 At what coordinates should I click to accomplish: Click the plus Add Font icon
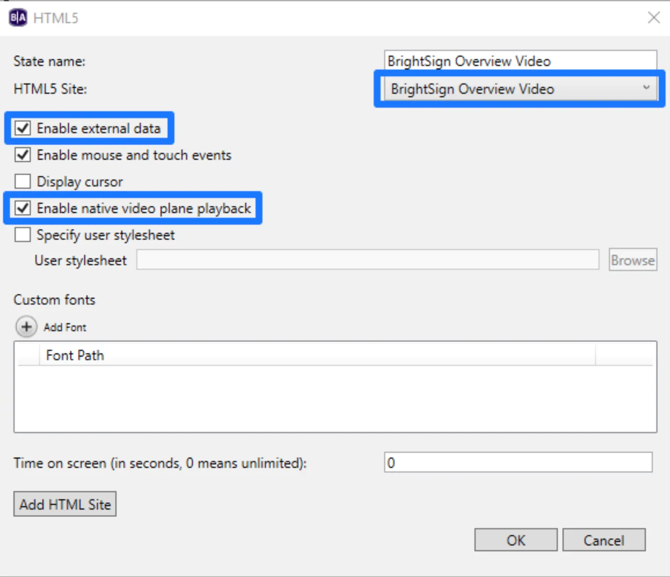click(26, 327)
